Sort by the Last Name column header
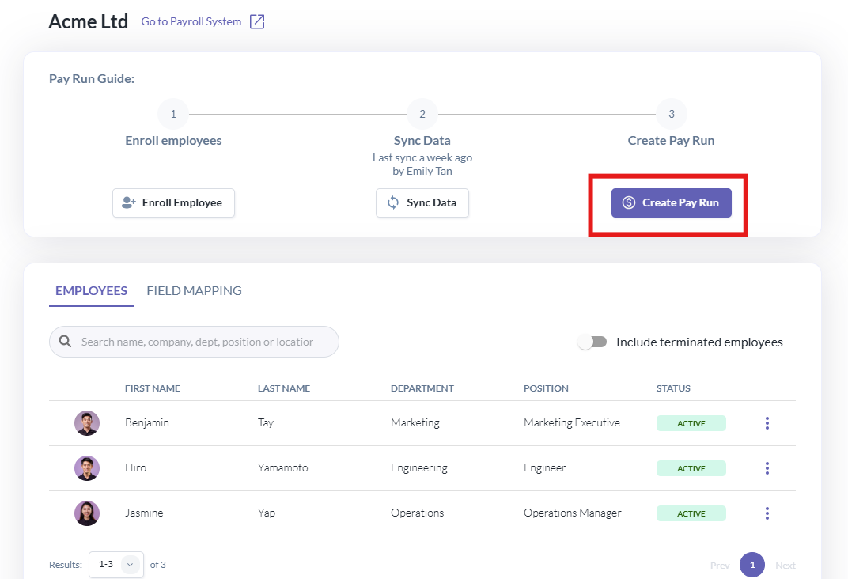The image size is (848, 579). (284, 388)
